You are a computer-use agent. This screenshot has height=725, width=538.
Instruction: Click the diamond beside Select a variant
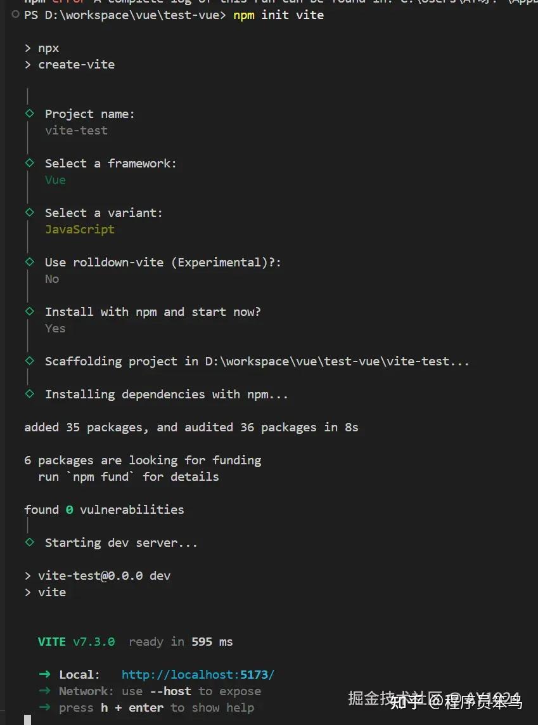click(x=30, y=212)
